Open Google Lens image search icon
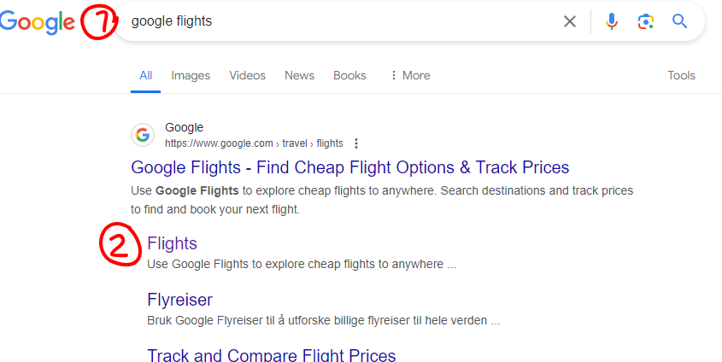This screenshot has height=362, width=722. pyautogui.click(x=646, y=21)
